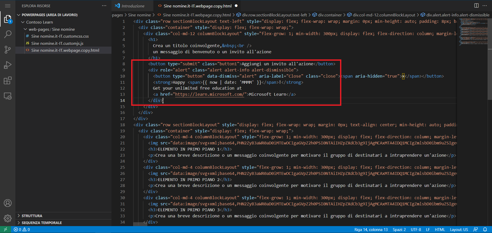Image resolution: width=492 pixels, height=233 pixels.
Task: Open the Extensions view icon
Action: pos(8,81)
